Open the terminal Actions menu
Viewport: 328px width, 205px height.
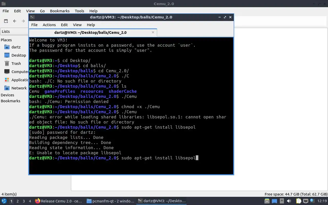tap(49, 25)
